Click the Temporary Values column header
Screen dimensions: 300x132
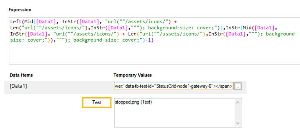pyautogui.click(x=133, y=75)
